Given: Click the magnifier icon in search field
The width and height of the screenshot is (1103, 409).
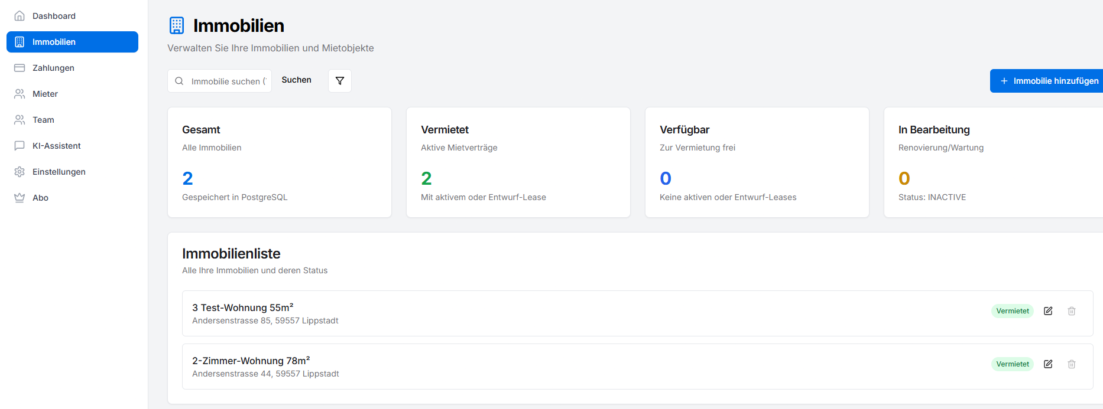Looking at the screenshot, I should [x=179, y=81].
